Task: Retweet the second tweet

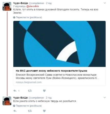Action: [x=30, y=111]
